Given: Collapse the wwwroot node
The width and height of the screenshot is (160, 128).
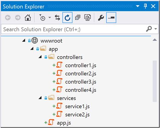Looking at the screenshot, I should click(24, 41).
